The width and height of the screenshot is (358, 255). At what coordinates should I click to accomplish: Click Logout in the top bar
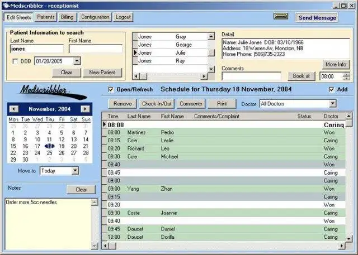pos(123,17)
